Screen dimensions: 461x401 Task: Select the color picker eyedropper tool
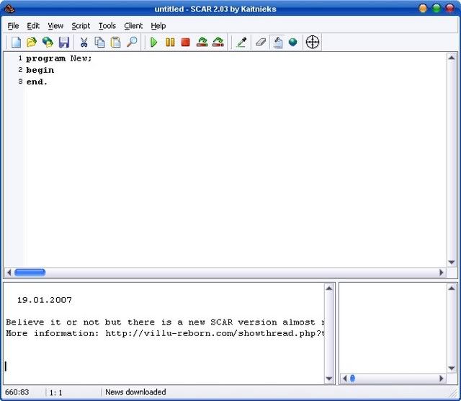241,43
